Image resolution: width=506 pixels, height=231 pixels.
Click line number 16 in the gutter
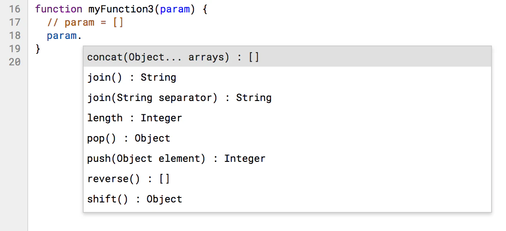[x=14, y=9]
